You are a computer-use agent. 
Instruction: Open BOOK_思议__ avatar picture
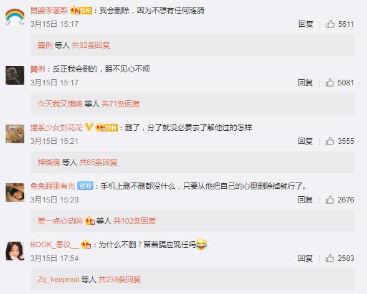[x=15, y=251]
